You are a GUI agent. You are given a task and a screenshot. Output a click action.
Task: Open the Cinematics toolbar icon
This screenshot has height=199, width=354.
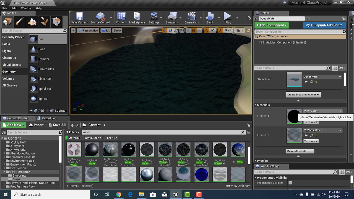pyautogui.click(x=192, y=18)
